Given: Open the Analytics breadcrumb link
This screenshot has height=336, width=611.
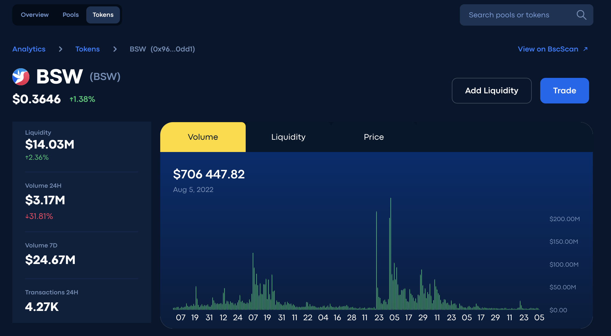Looking at the screenshot, I should click(29, 49).
